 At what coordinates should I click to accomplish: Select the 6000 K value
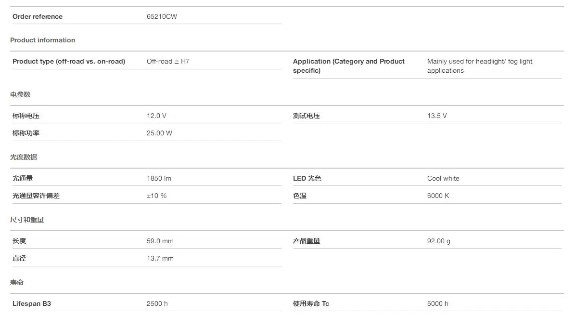438,196
